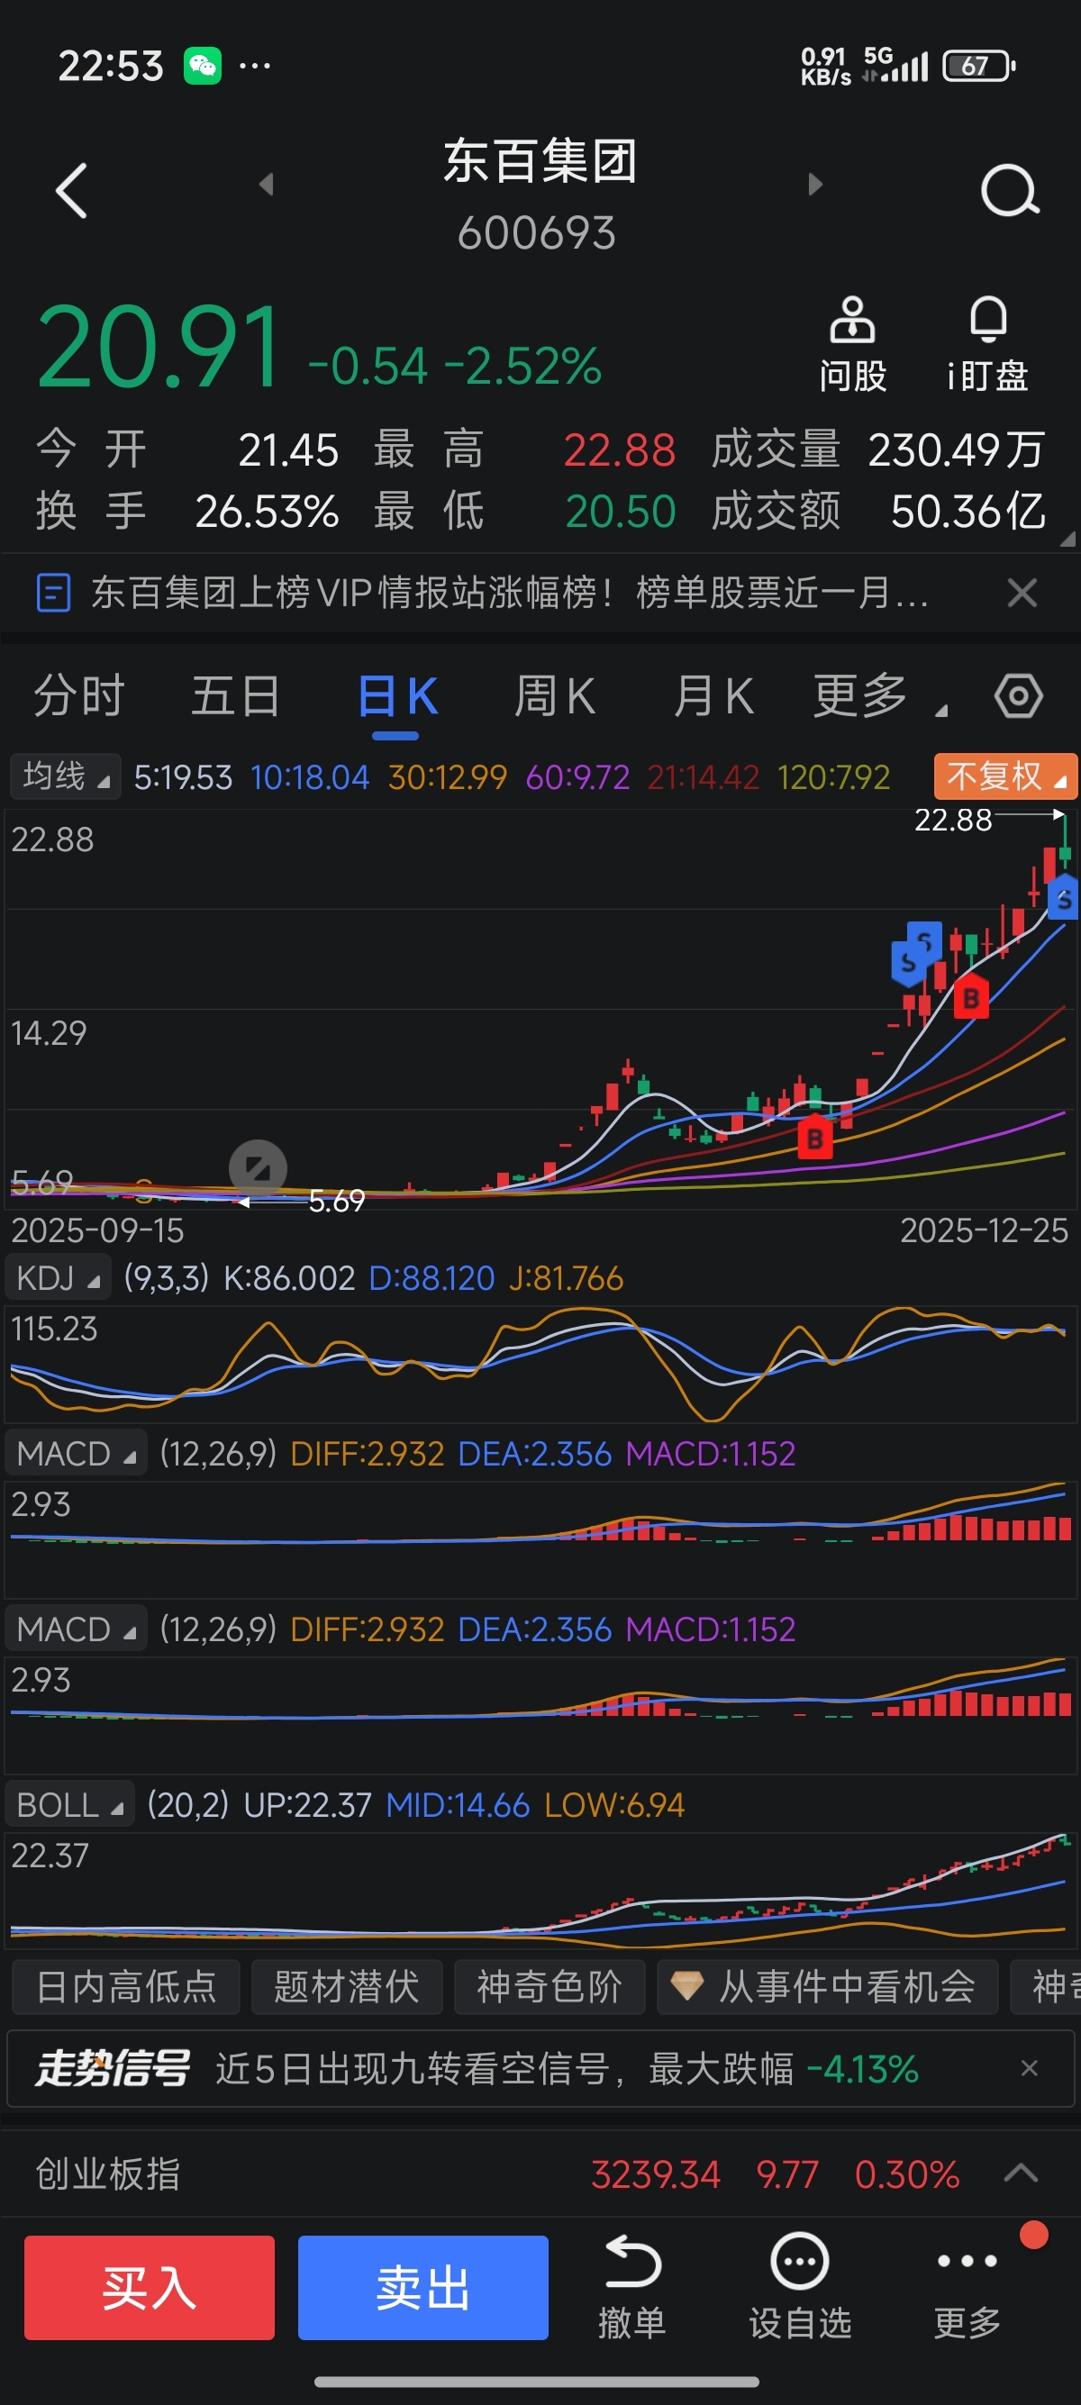Image resolution: width=1081 pixels, height=2405 pixels.
Task: Tap the 设自选 add watchlist icon
Action: click(800, 2286)
